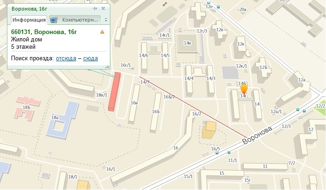The height and width of the screenshot is (190, 326).
Task: Click the сюда route link
Action: pyautogui.click(x=91, y=58)
